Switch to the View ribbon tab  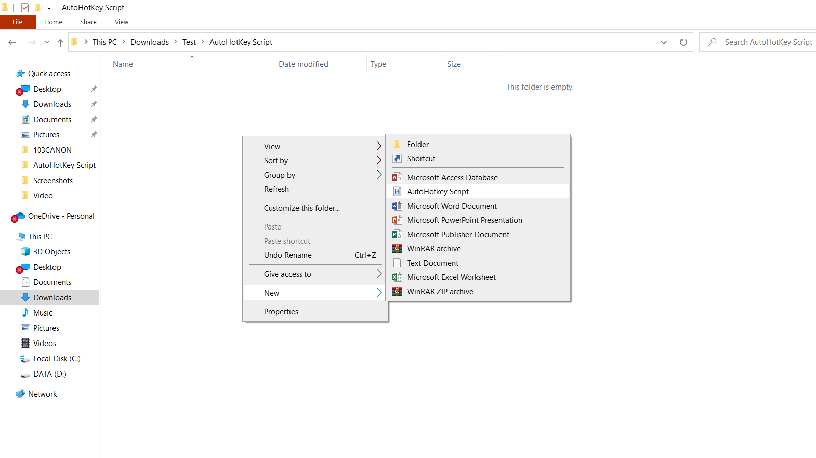point(121,22)
